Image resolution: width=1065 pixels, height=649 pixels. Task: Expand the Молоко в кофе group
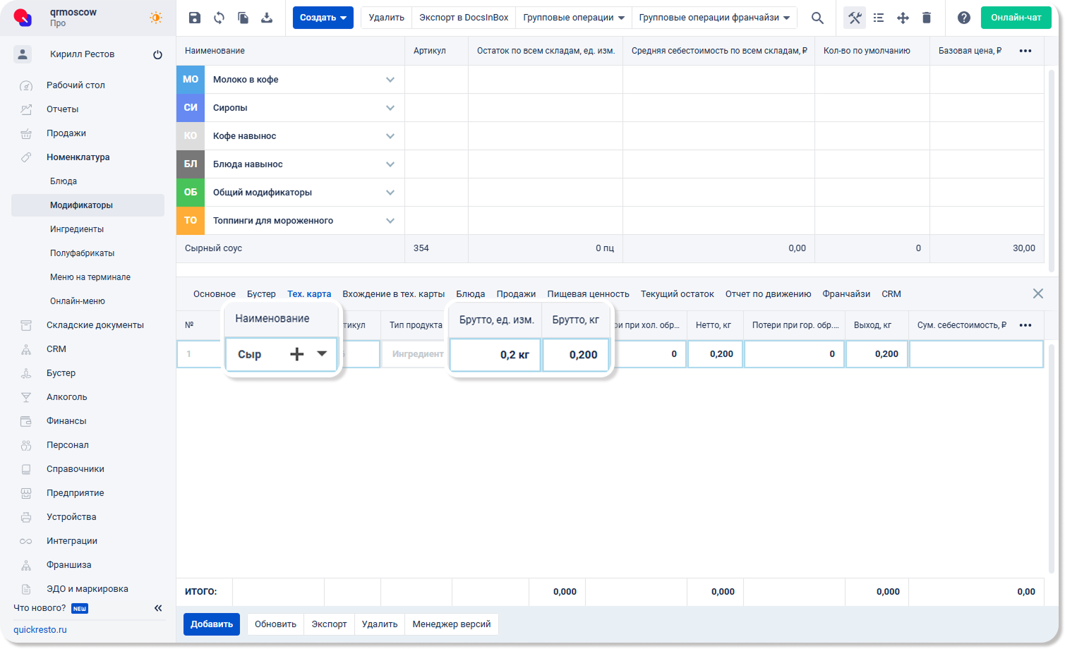(x=390, y=80)
